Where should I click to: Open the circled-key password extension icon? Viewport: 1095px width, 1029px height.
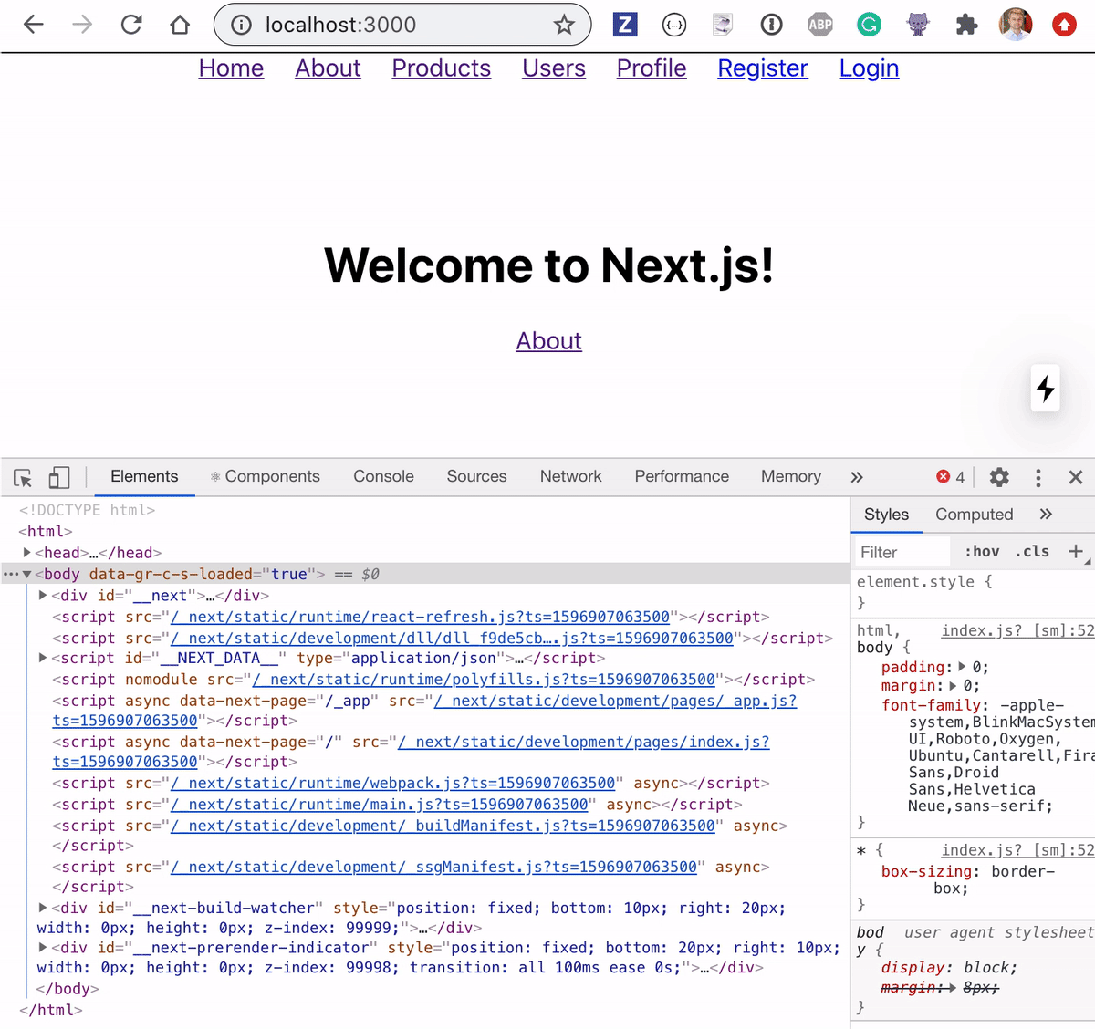[772, 25]
